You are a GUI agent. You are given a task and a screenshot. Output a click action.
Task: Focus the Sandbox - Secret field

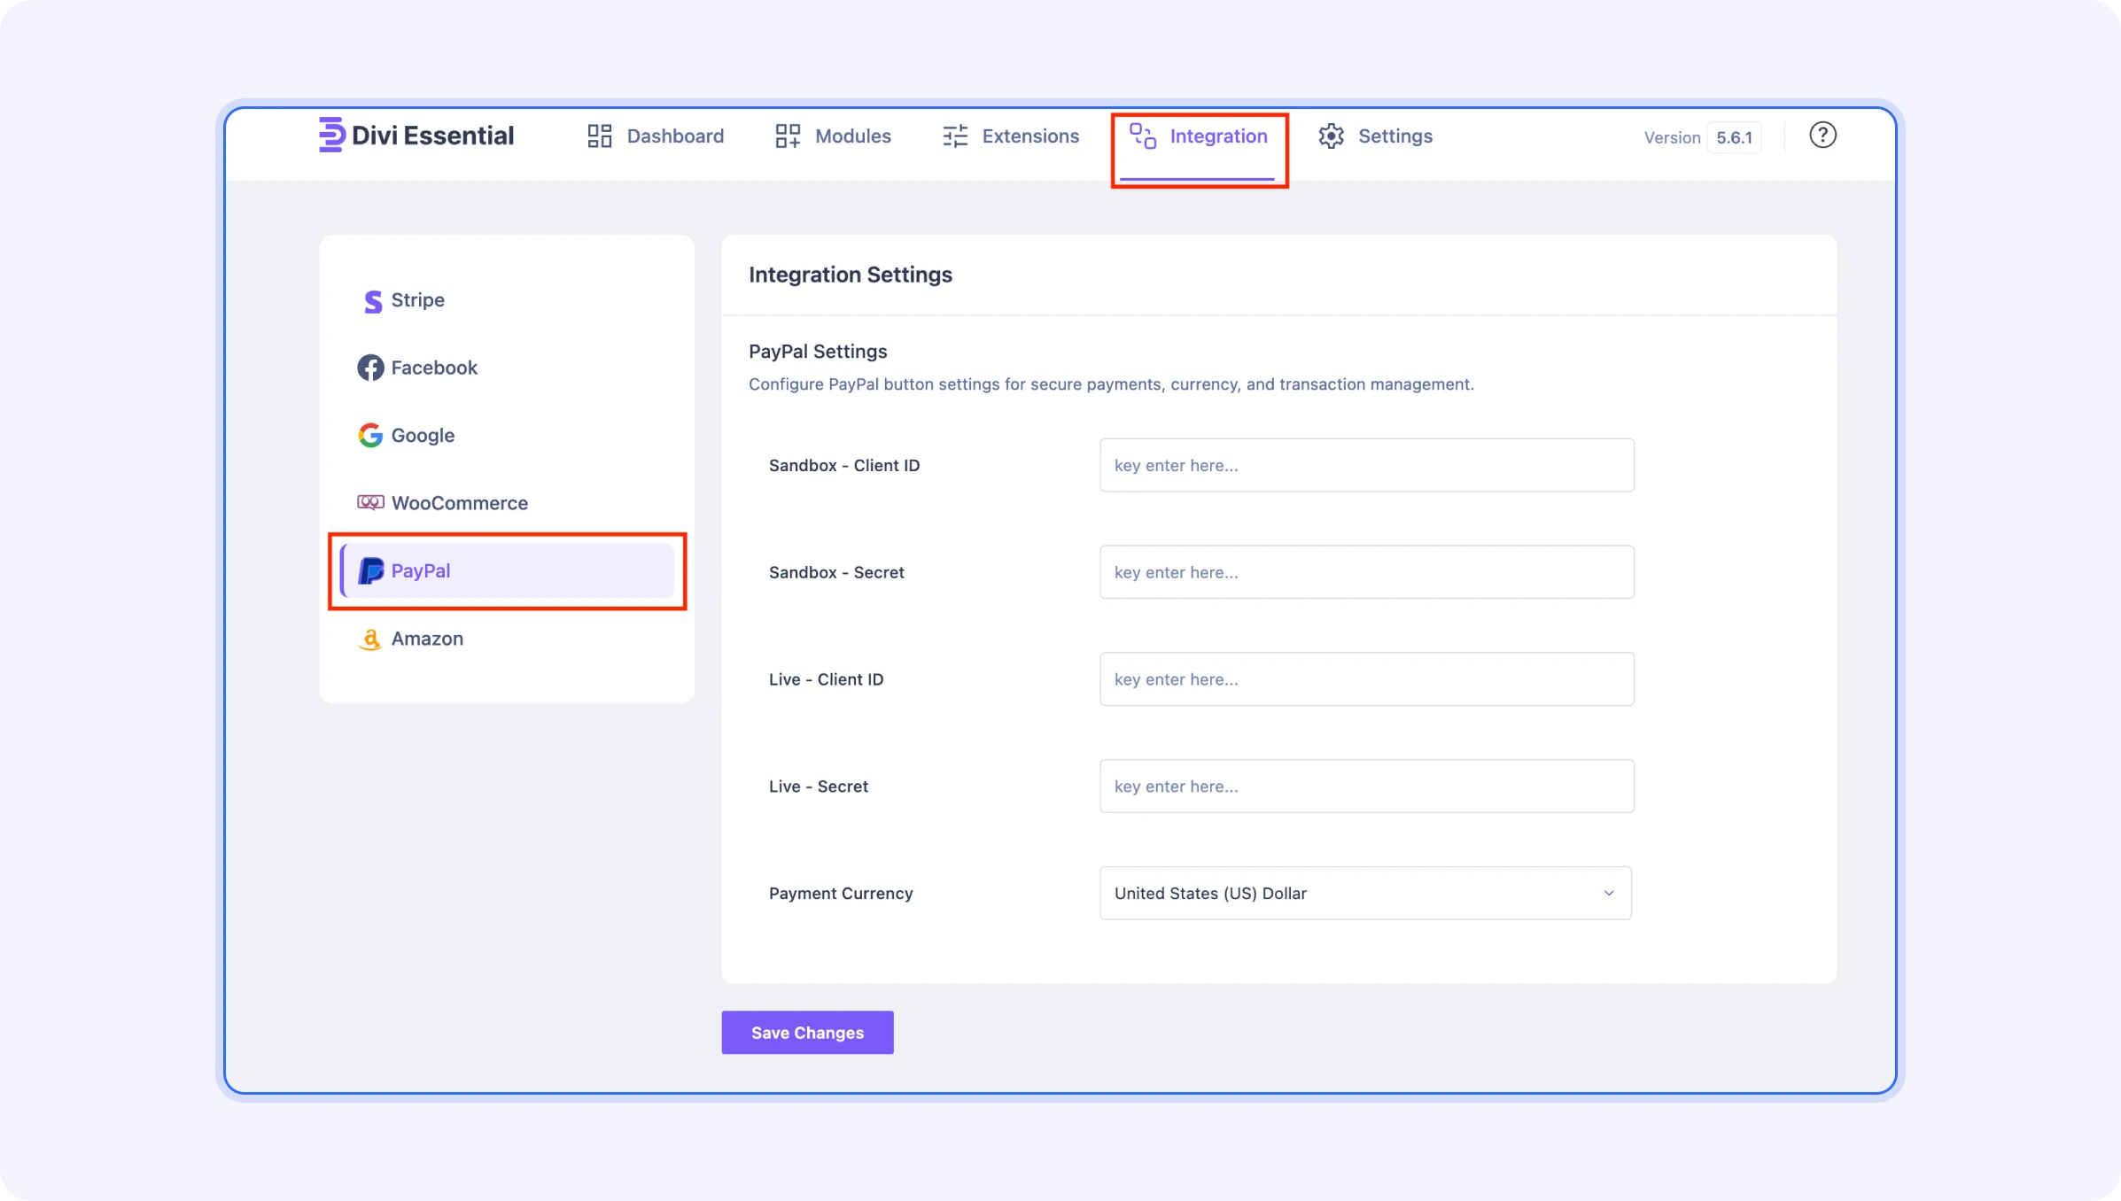[1366, 572]
